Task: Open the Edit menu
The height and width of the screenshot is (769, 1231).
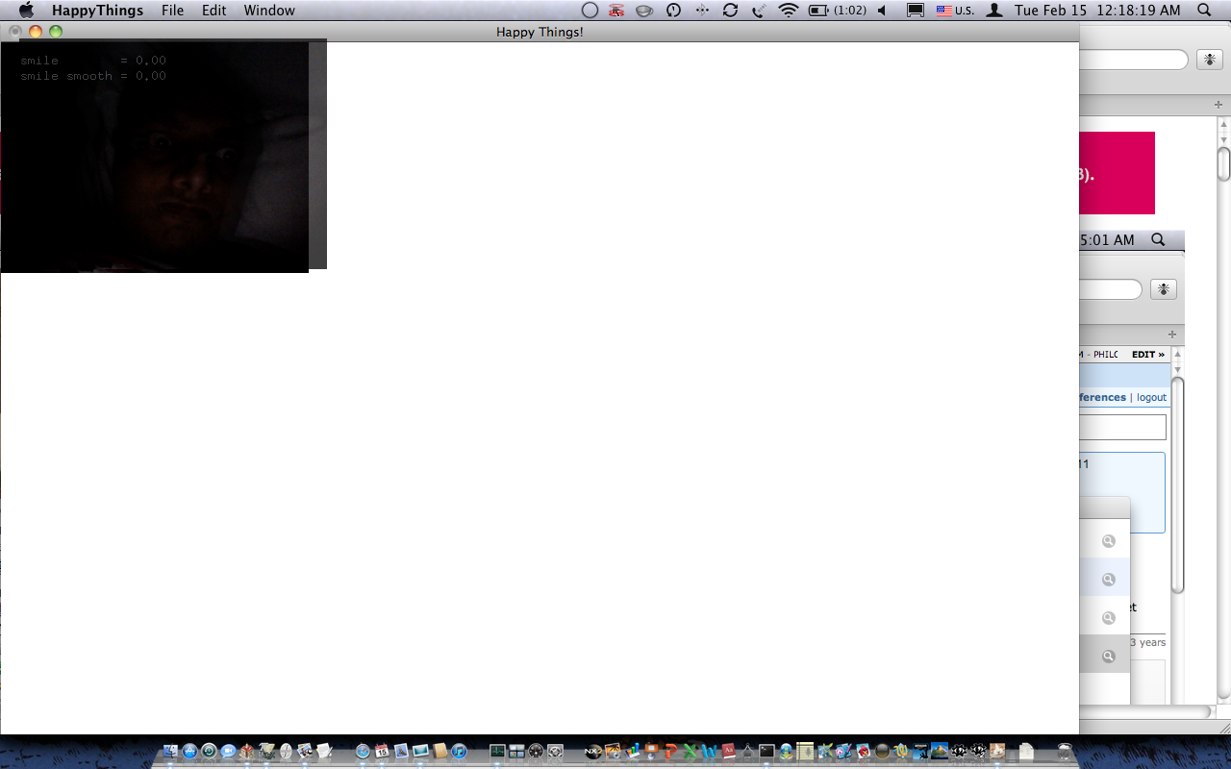Action: coord(214,11)
